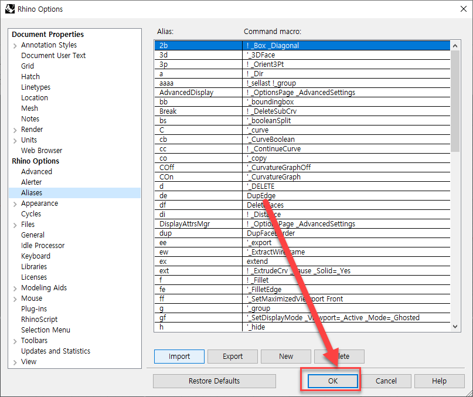This screenshot has height=397, width=473.
Task: Select the alias row '2b'
Action: (302, 46)
